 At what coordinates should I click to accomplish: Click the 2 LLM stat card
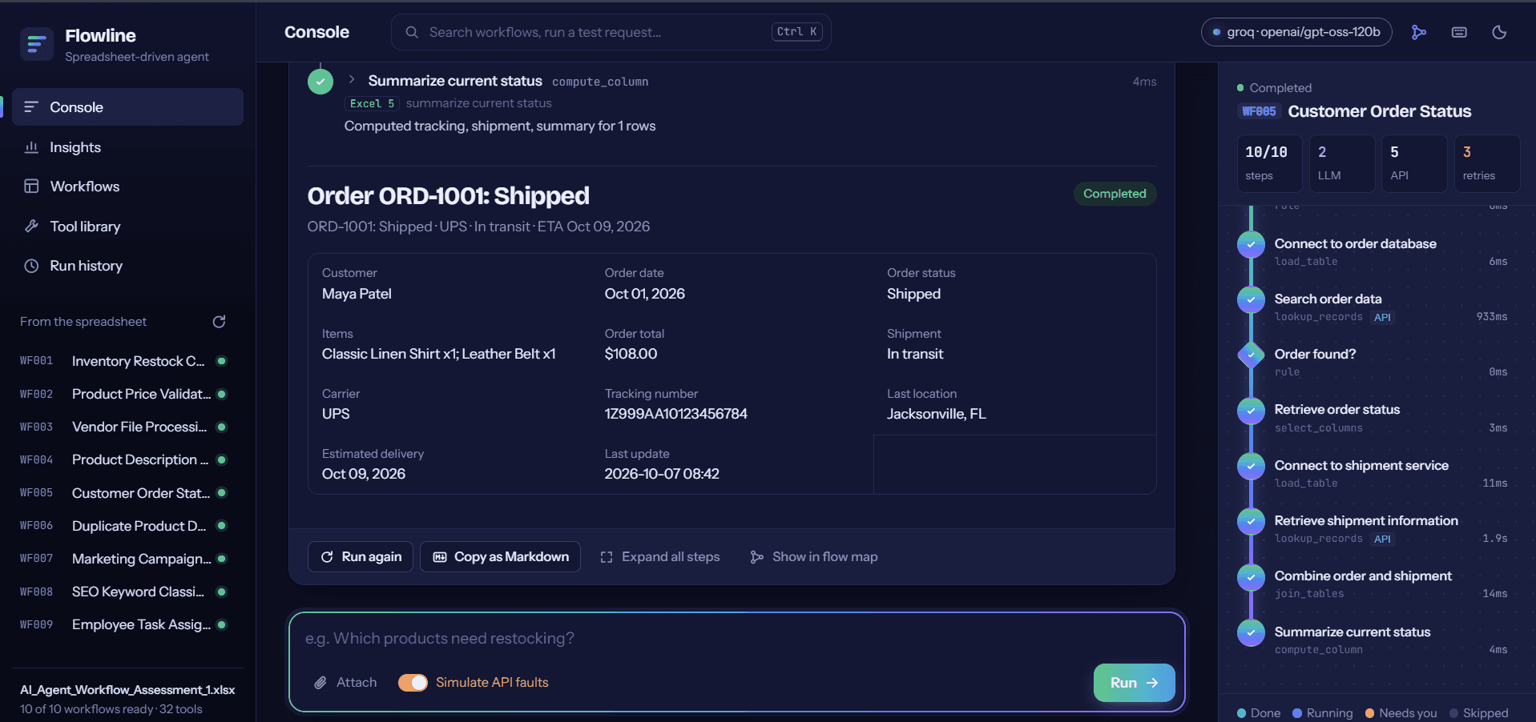coord(1342,163)
